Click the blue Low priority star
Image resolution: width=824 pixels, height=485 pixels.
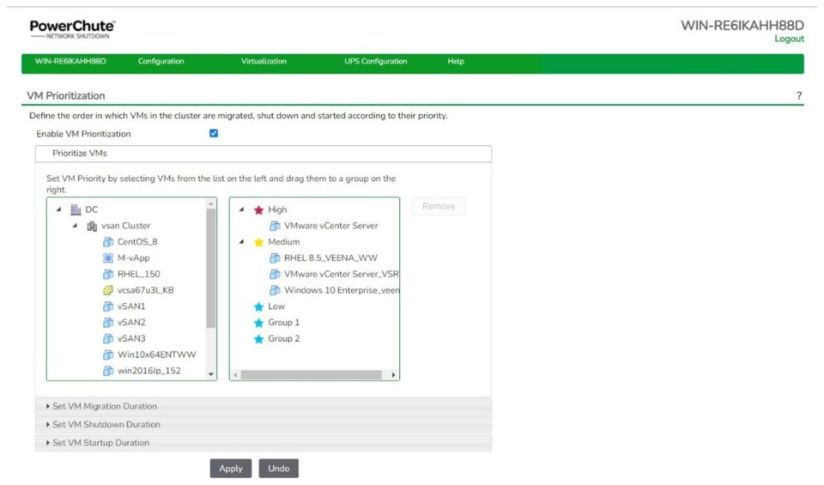click(257, 306)
